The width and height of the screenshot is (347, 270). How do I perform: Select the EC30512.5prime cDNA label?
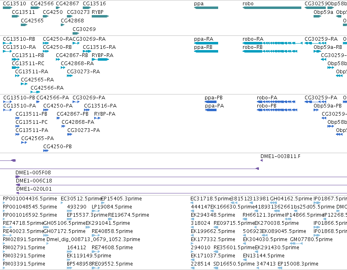point(81,199)
